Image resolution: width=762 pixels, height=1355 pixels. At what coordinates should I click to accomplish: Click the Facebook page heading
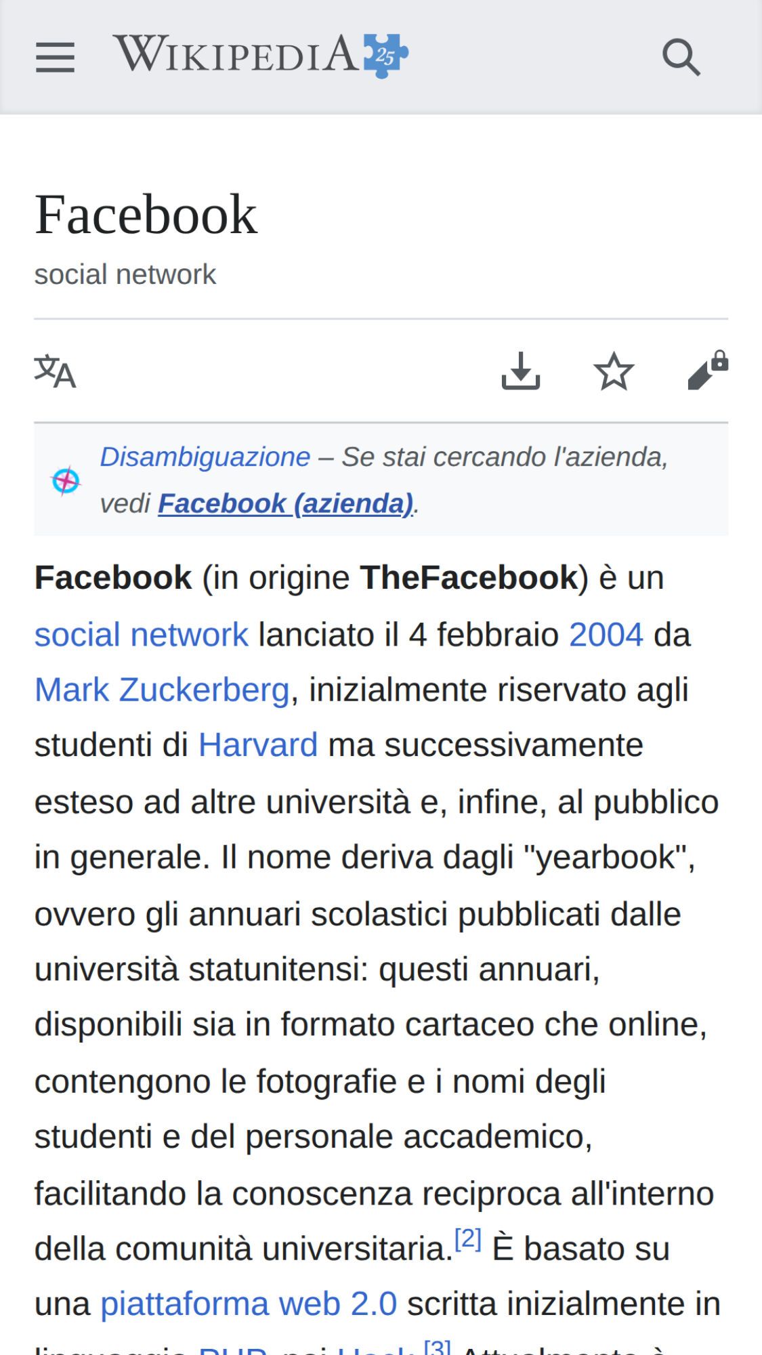(146, 215)
